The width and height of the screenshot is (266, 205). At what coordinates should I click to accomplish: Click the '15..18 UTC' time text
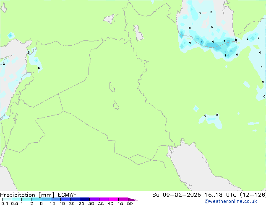coord(221,195)
